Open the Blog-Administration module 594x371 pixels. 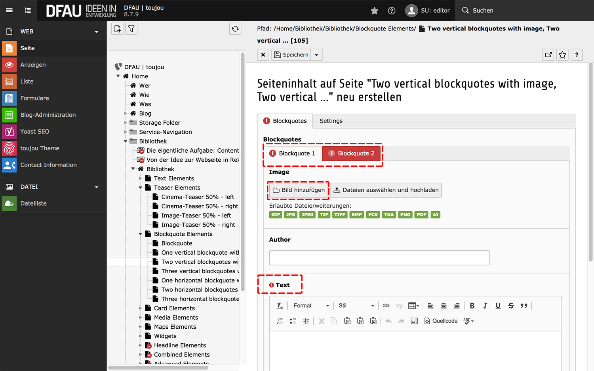(x=53, y=115)
